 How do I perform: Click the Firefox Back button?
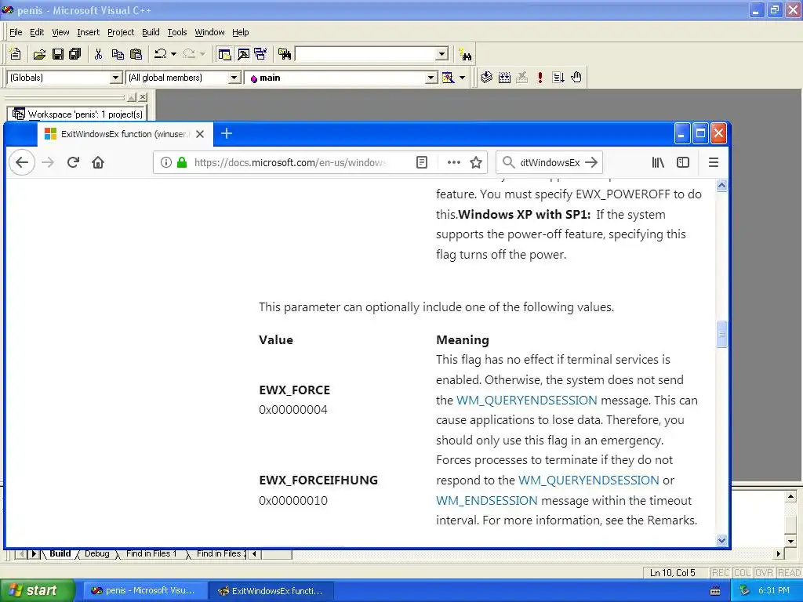22,162
